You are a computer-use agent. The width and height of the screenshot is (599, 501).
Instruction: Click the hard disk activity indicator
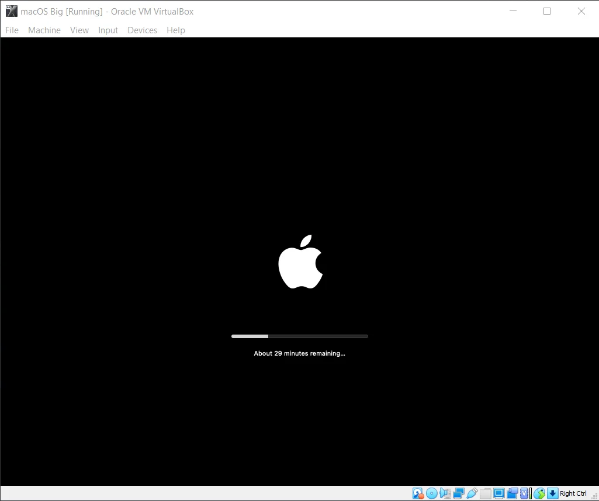[x=418, y=493]
